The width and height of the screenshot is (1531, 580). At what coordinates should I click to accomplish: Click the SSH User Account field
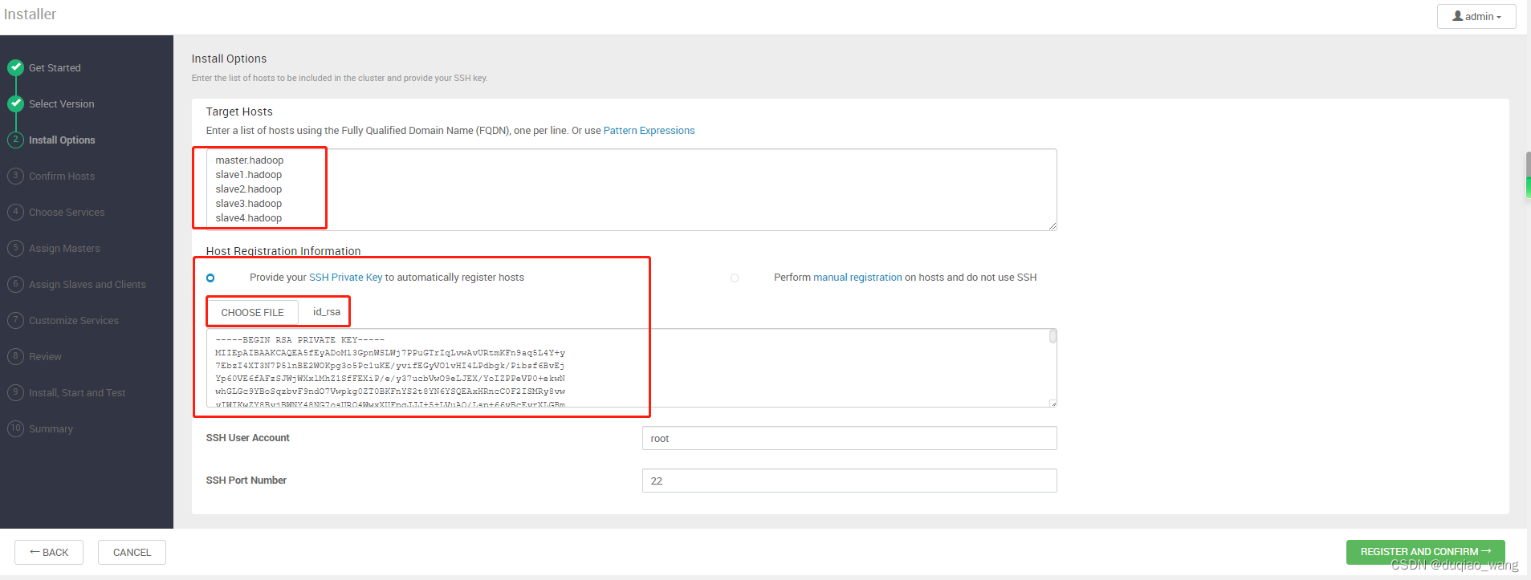pos(849,438)
